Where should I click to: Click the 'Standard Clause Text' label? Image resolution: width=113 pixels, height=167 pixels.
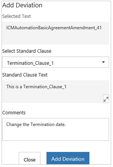tap(25, 75)
